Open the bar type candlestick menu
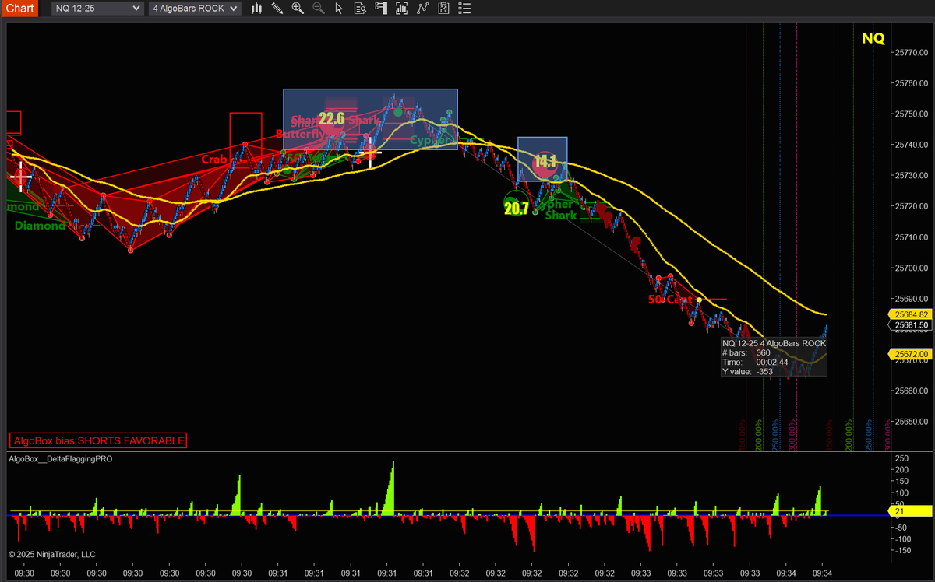935x582 pixels. tap(257, 9)
